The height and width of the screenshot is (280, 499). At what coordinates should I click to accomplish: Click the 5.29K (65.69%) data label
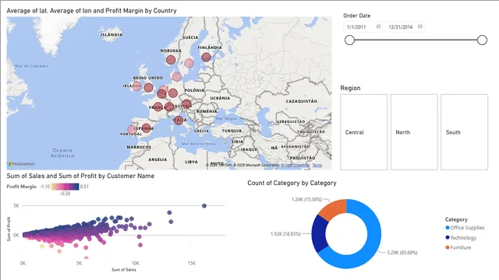pos(402,253)
